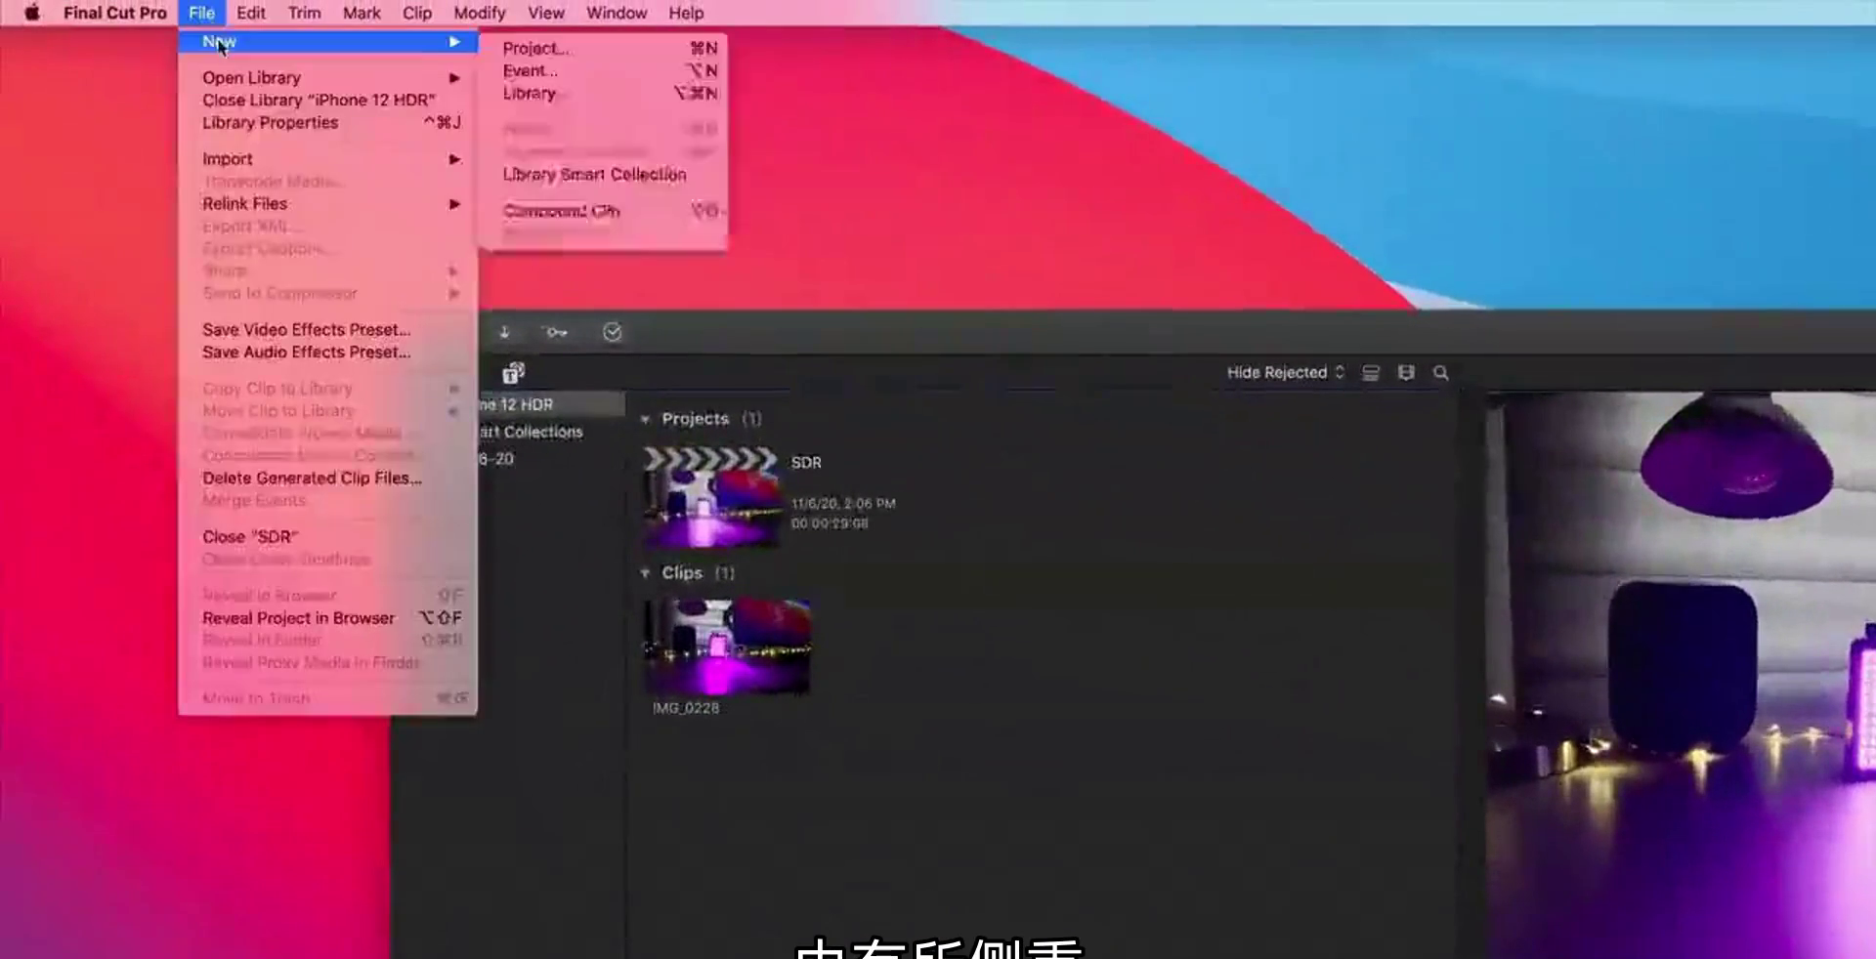1876x959 pixels.
Task: Click the import media arrow icon
Action: coord(504,332)
